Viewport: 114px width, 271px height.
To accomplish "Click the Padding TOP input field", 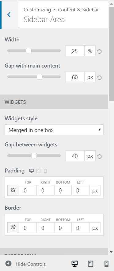I will 28,190.
